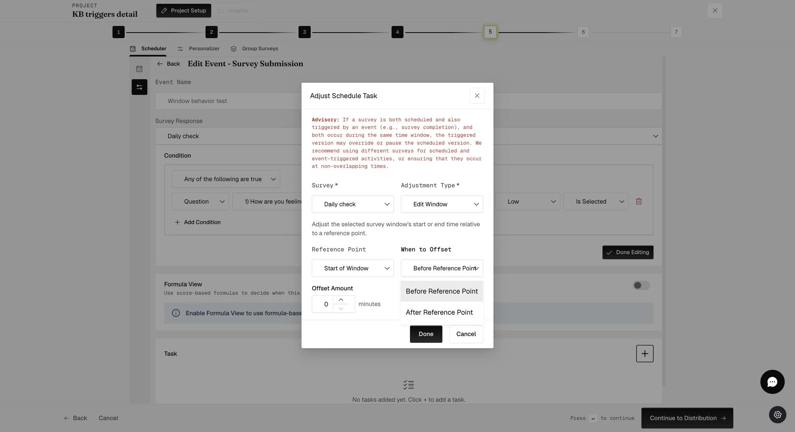Go to step 2 in the progress bar
The image size is (795, 432).
pyautogui.click(x=212, y=32)
